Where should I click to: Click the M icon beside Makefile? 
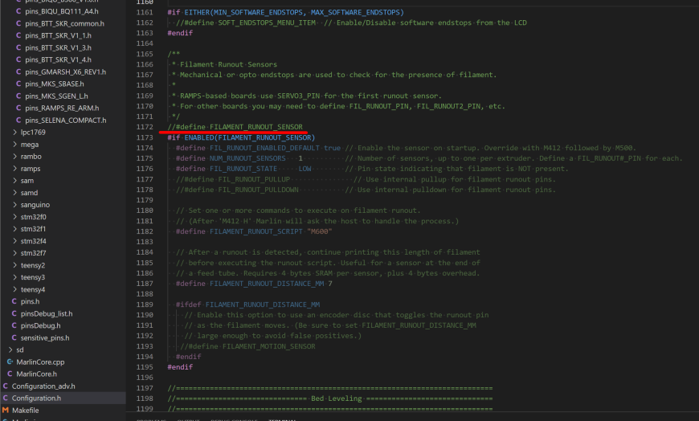(x=6, y=410)
